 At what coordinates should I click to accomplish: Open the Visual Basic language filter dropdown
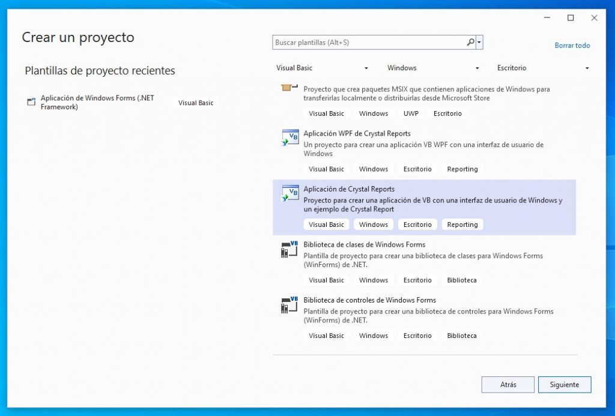point(322,68)
